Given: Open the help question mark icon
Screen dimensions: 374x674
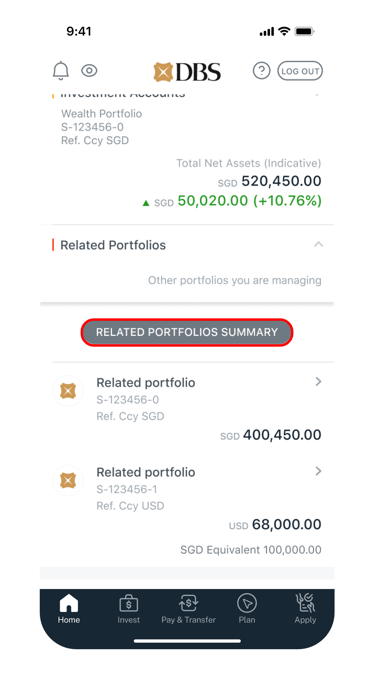Looking at the screenshot, I should point(261,71).
